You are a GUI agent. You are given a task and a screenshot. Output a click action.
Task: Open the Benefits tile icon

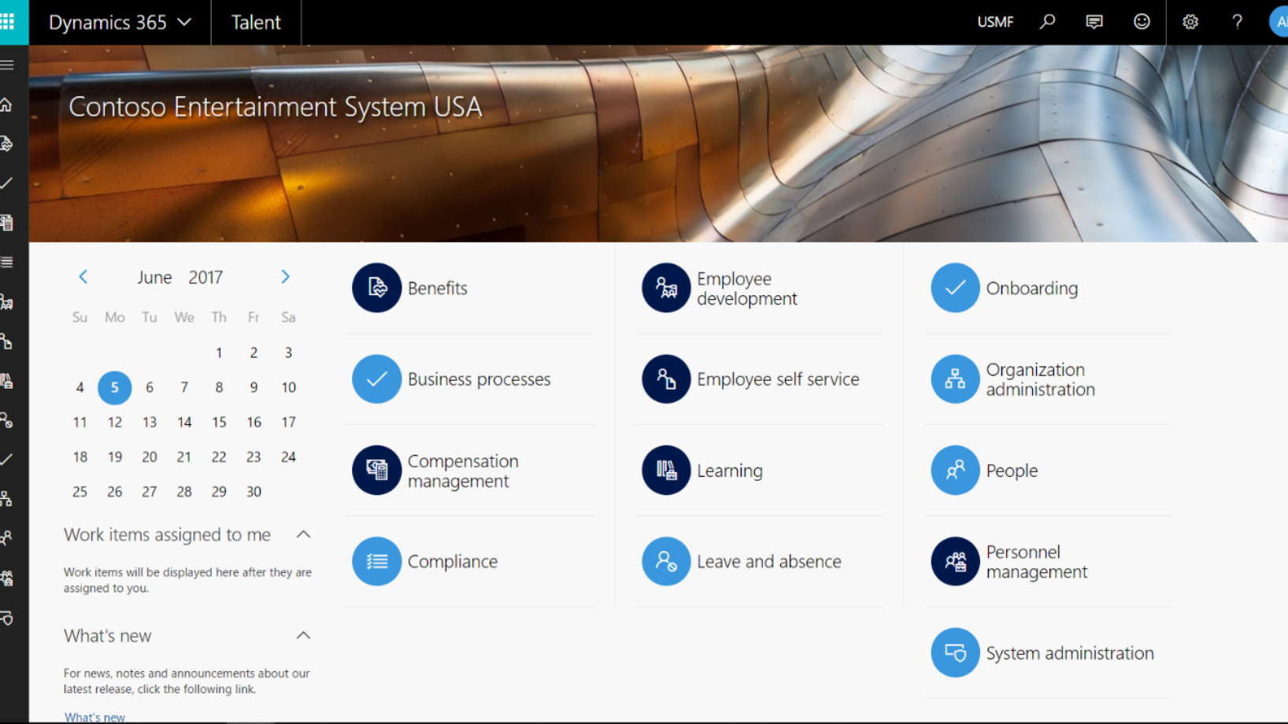(377, 288)
